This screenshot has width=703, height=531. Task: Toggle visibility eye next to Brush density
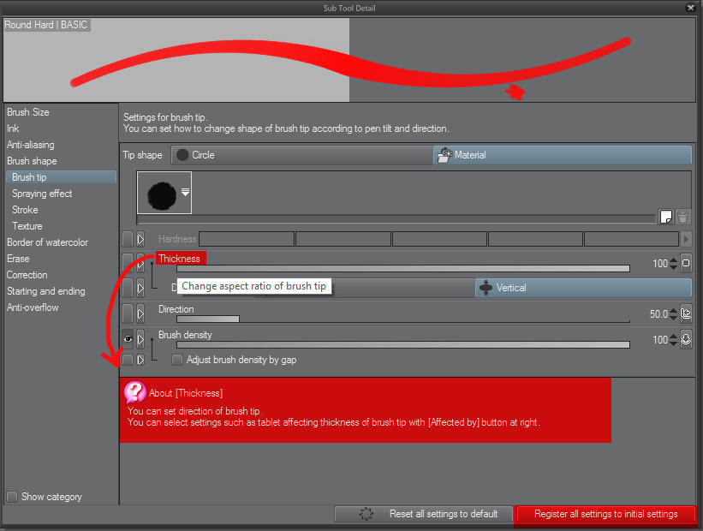[127, 339]
